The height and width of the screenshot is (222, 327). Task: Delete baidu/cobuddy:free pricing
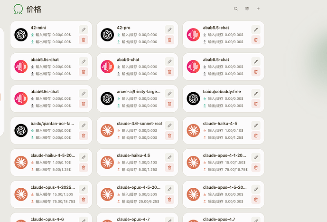click(256, 104)
